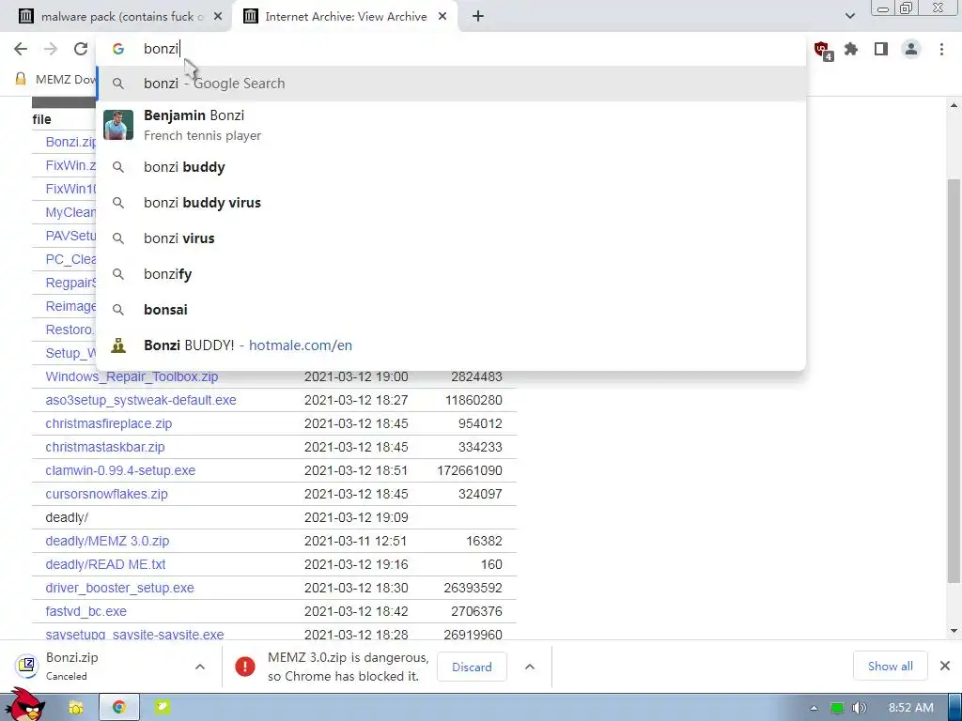Click the date 2021-03-11 12:51

click(356, 542)
